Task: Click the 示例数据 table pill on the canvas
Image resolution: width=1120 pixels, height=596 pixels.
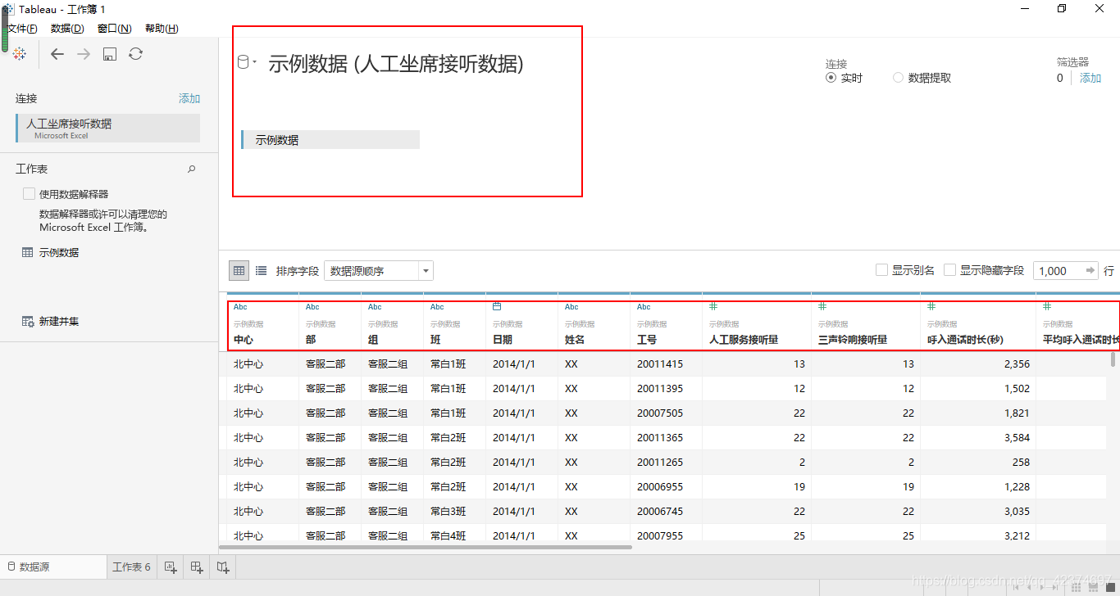Action: pos(330,140)
